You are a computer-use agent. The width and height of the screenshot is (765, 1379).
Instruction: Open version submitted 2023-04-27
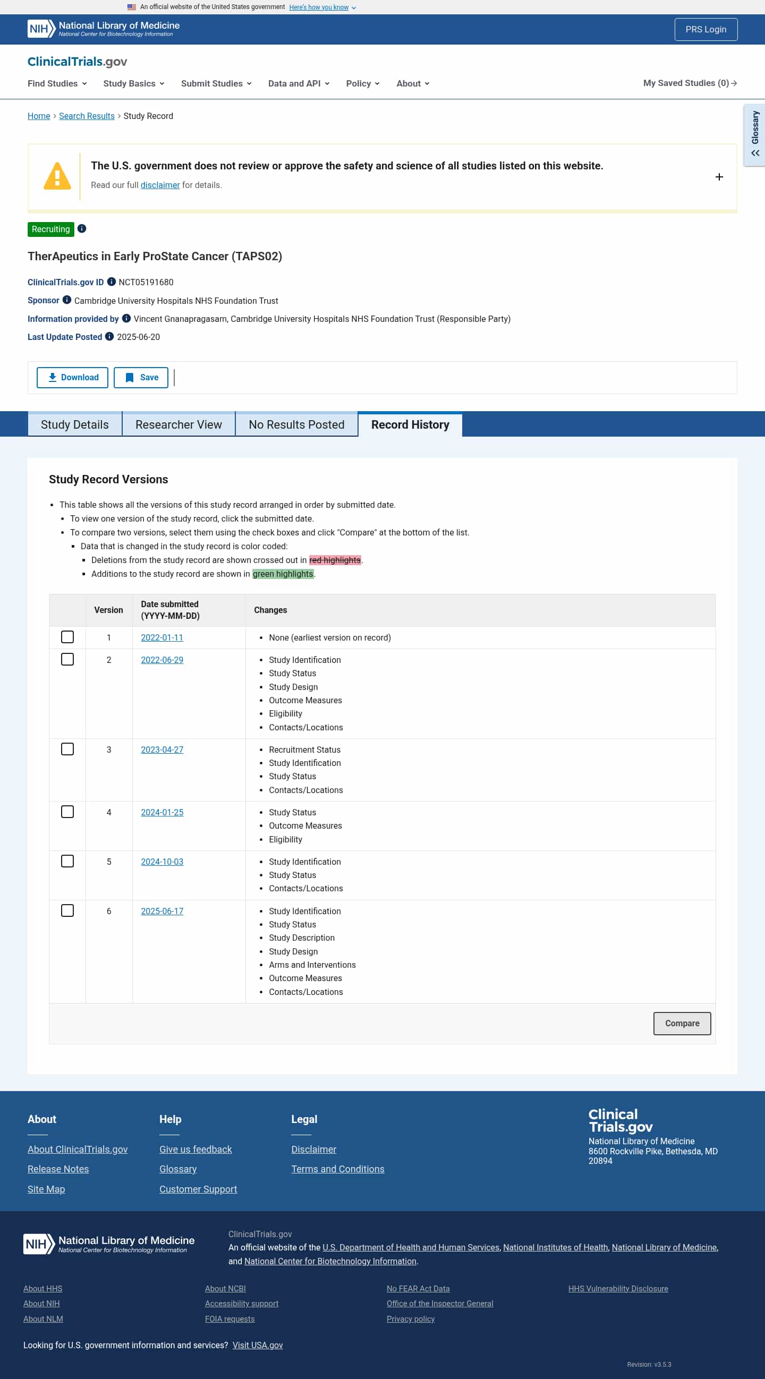point(162,750)
